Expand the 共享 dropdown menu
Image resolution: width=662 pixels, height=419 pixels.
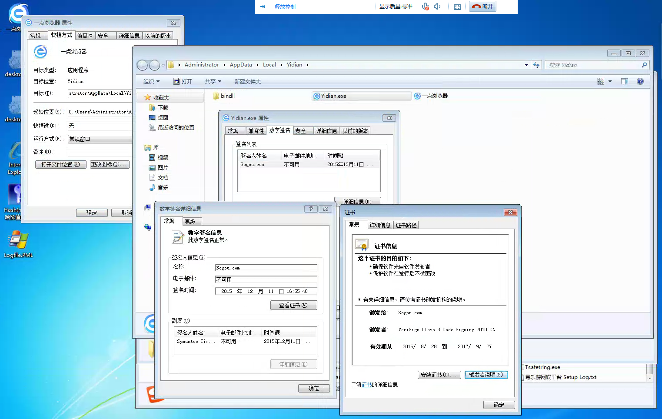click(213, 82)
